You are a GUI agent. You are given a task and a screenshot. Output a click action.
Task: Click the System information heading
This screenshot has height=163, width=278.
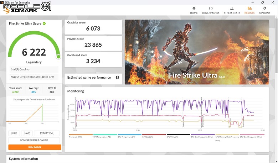[x=24, y=159]
